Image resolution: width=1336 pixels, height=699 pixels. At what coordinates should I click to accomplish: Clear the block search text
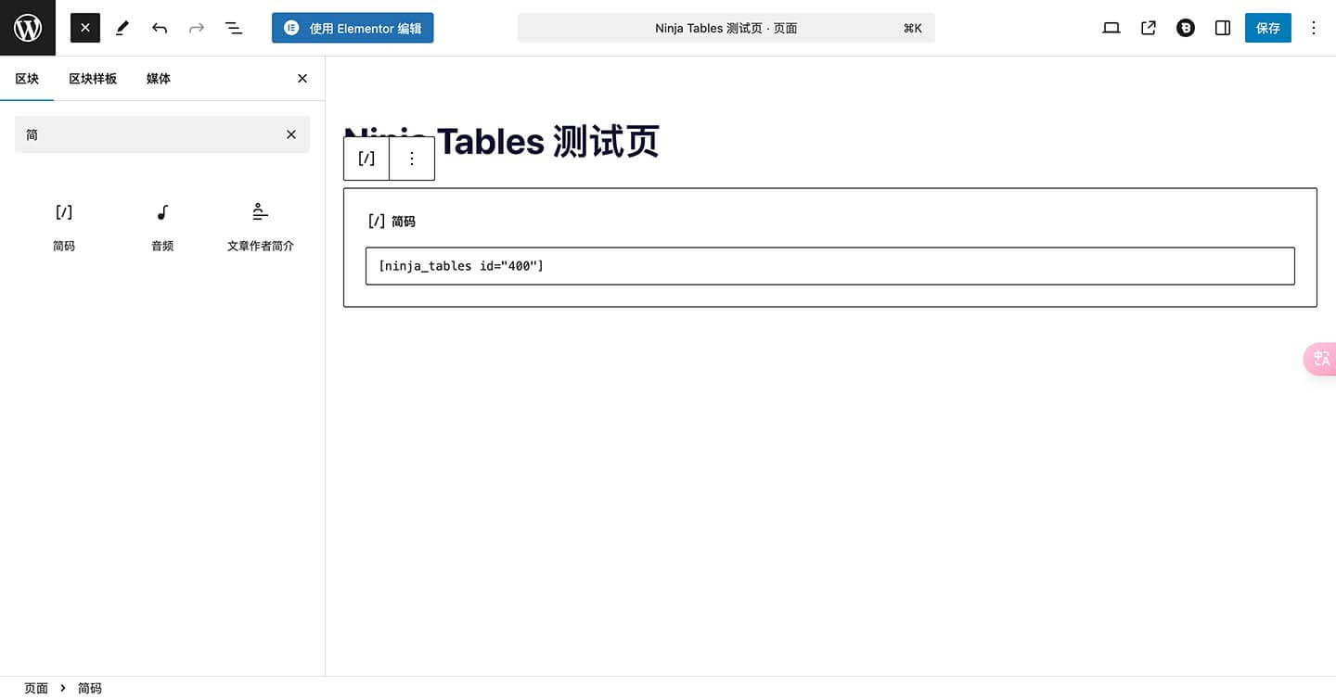(x=291, y=134)
